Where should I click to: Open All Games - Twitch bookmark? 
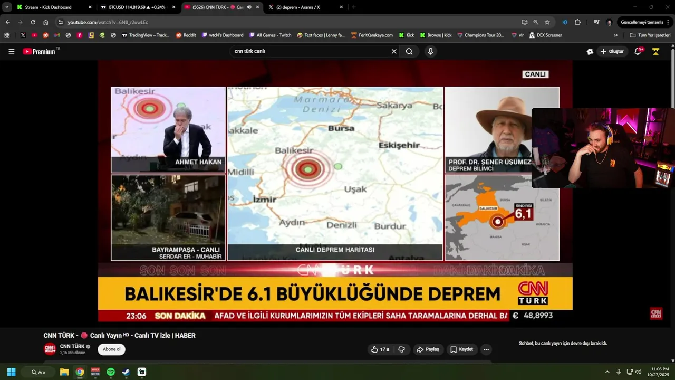click(x=270, y=35)
